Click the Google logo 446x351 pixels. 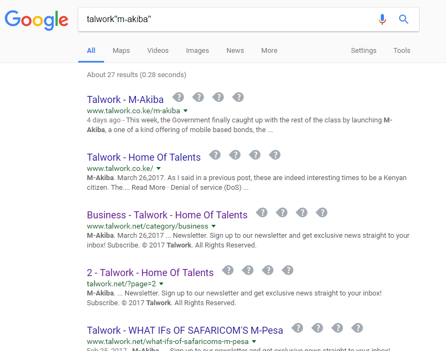click(x=37, y=20)
